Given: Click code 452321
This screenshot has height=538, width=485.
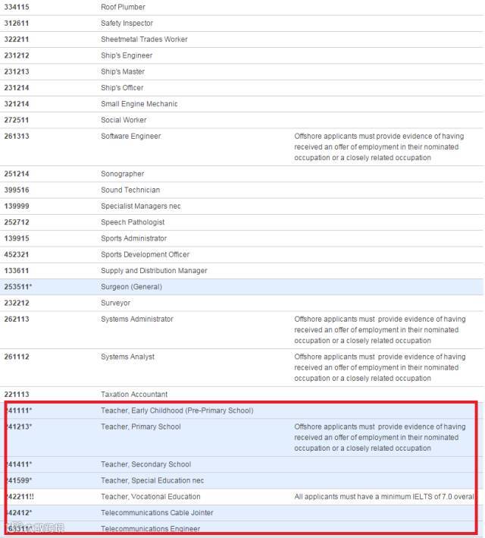Looking at the screenshot, I should point(17,254).
